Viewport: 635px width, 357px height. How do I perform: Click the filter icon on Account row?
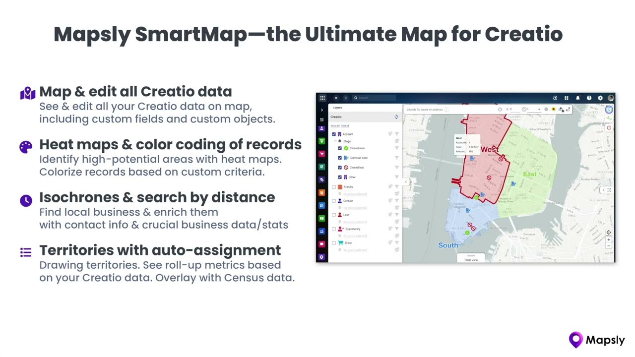(397, 134)
